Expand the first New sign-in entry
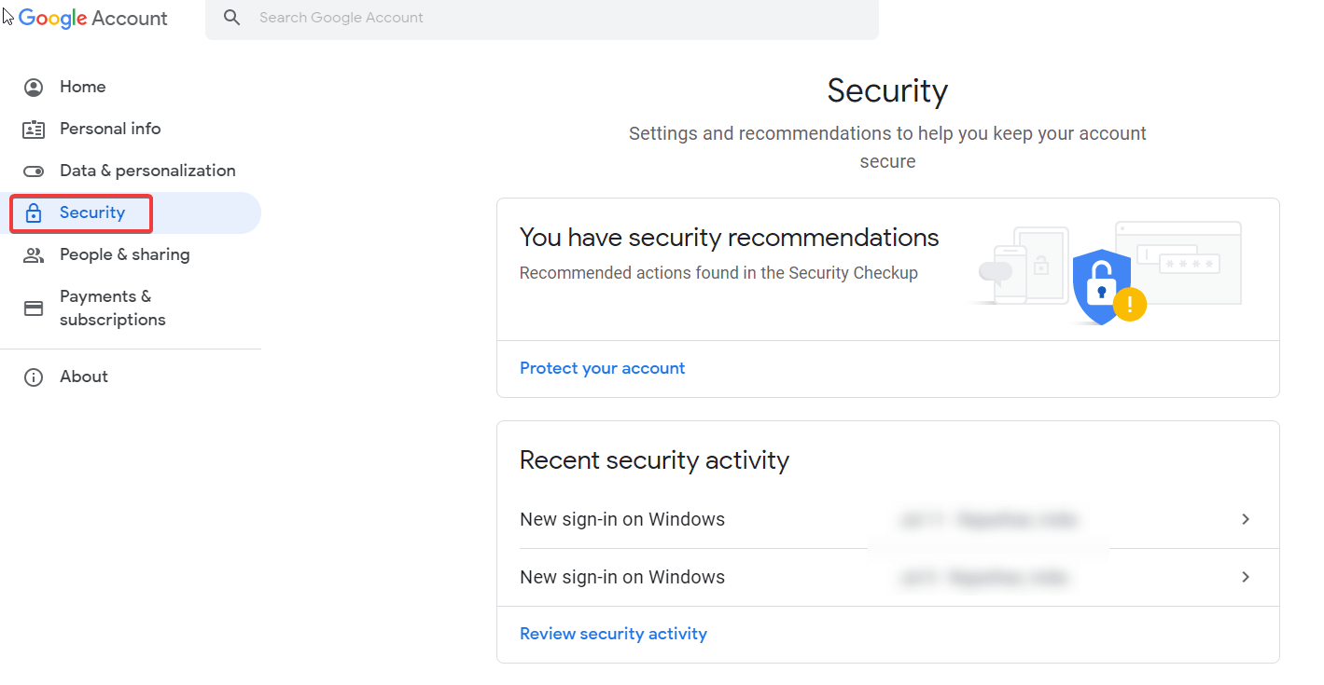This screenshot has width=1324, height=685. (1245, 519)
